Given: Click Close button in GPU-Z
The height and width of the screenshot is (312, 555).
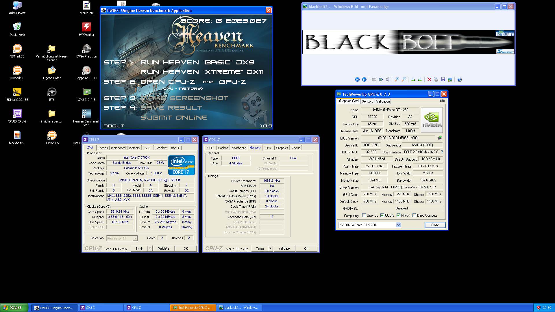Looking at the screenshot, I should click(x=435, y=225).
